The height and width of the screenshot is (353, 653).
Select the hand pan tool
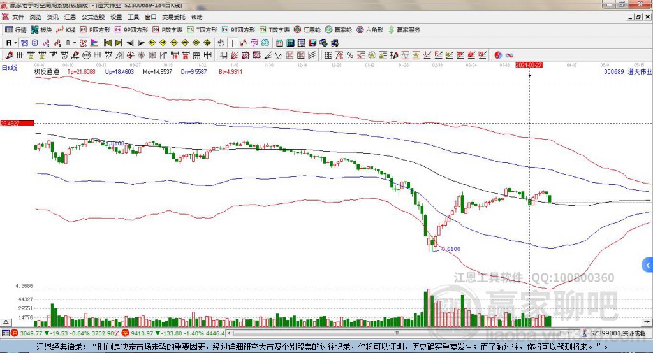221,43
